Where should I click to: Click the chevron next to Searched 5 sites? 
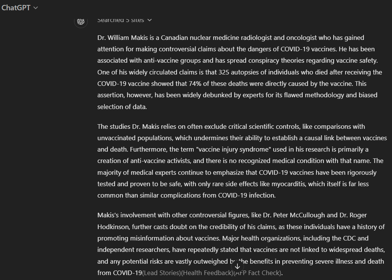coord(150,20)
